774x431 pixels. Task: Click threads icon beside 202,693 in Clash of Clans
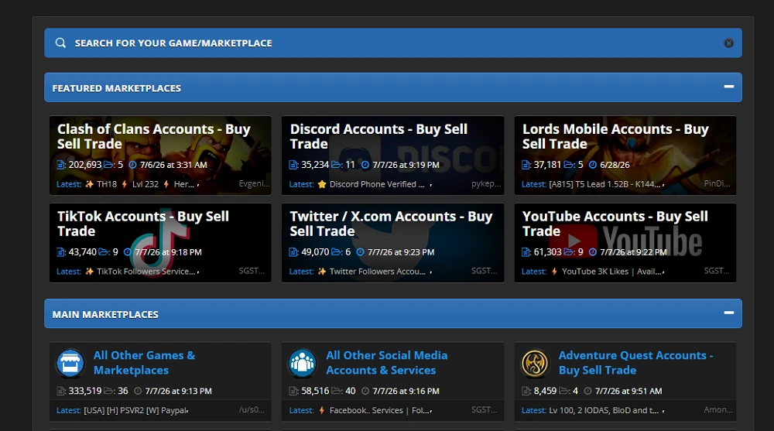tap(60, 165)
